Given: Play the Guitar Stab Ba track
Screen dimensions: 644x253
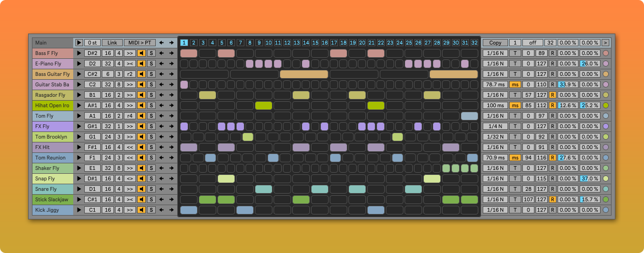Looking at the screenshot, I should coord(79,85).
